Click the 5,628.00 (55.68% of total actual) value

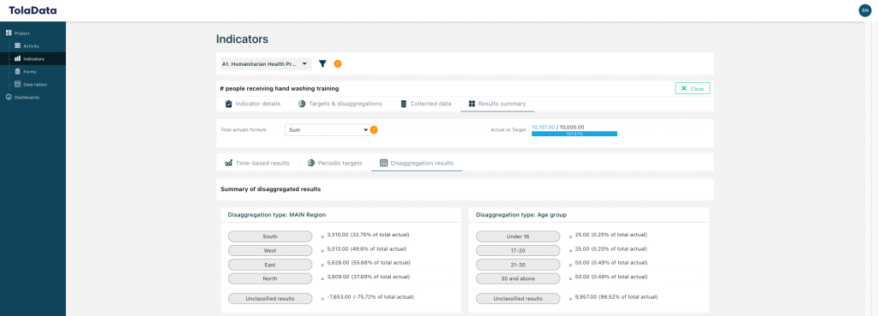coord(369,263)
